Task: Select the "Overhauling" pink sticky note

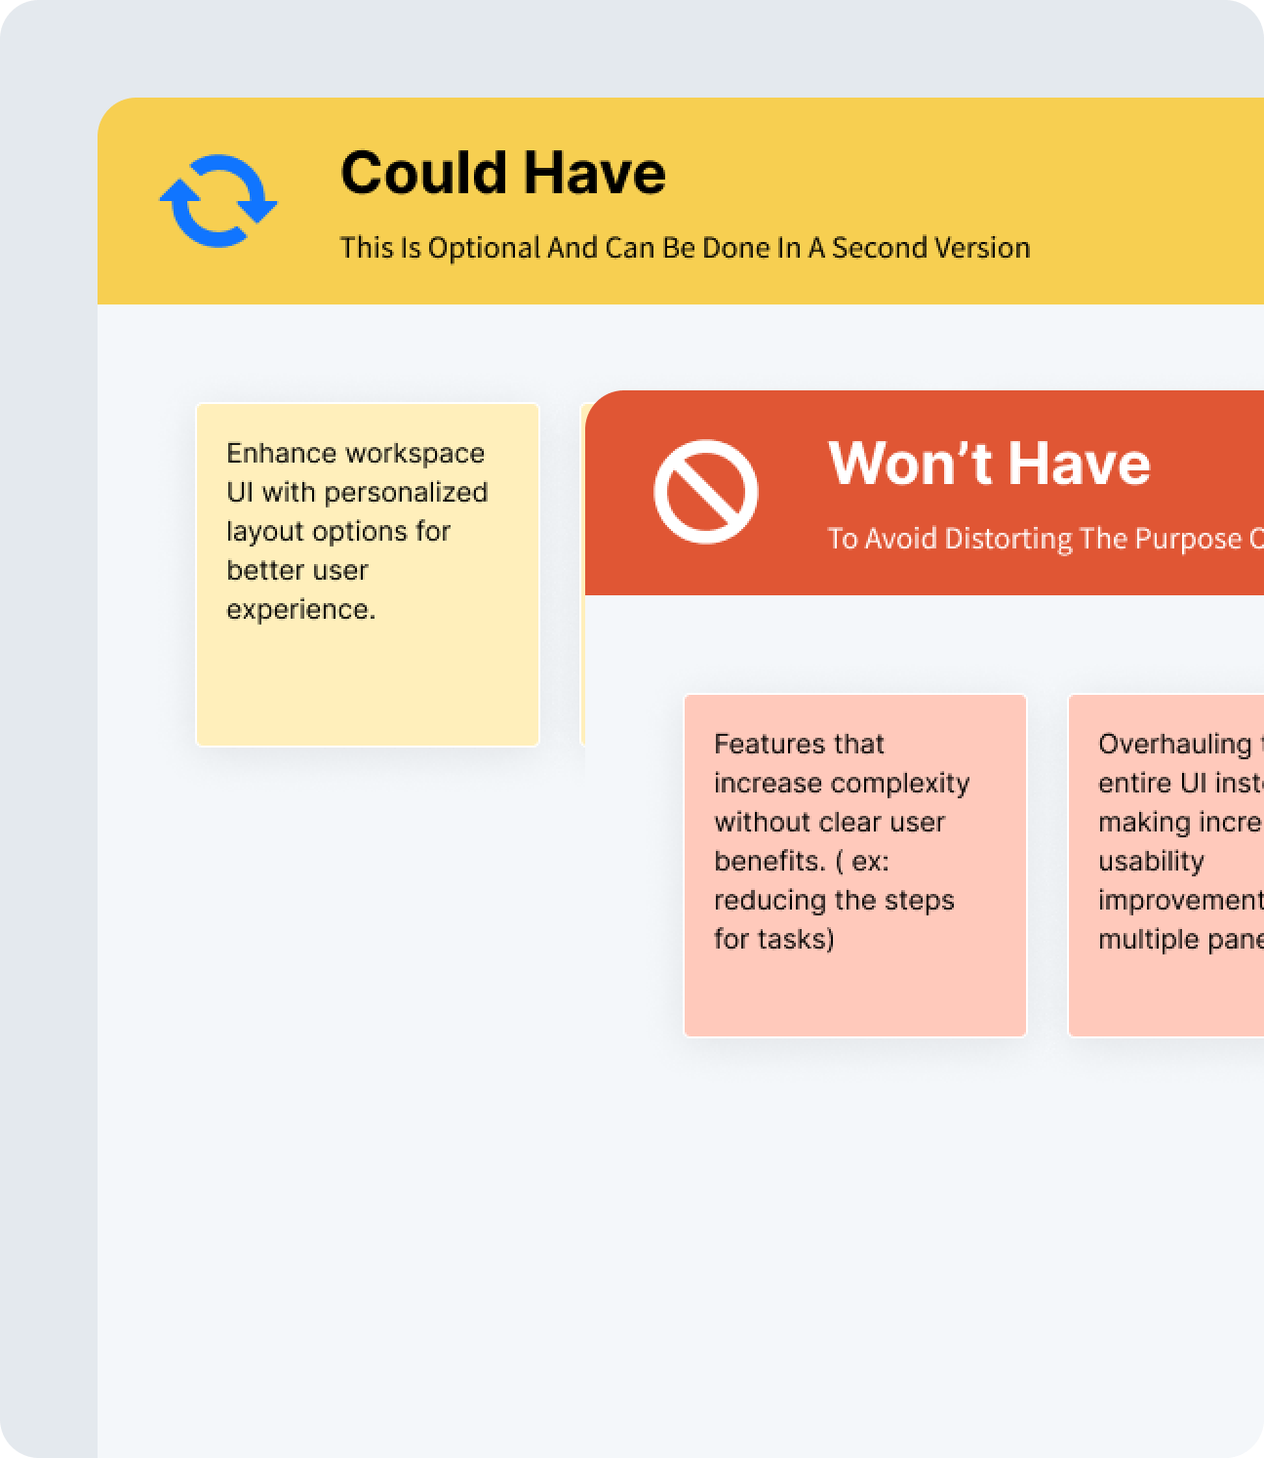Action: 1166,866
